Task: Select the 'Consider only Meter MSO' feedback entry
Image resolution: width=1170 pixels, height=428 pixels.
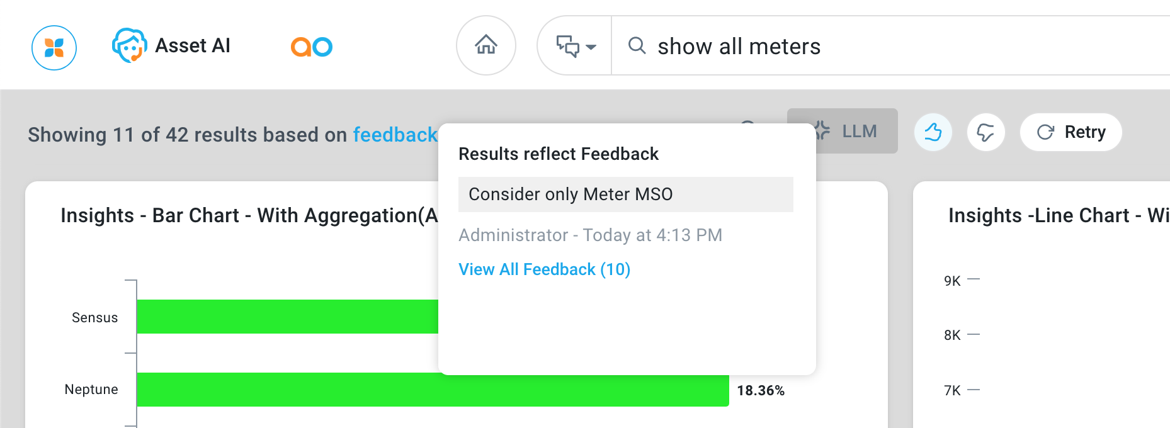Action: tap(625, 194)
